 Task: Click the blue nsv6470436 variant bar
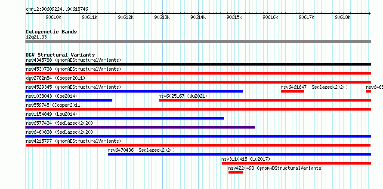(x=239, y=154)
